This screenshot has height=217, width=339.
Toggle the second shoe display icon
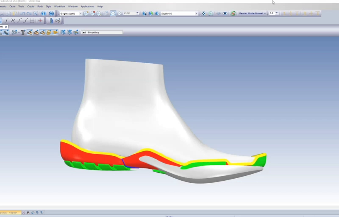coord(36,32)
